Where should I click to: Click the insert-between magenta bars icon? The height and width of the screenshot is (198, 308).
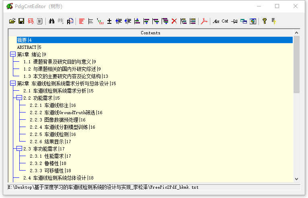tap(137, 21)
